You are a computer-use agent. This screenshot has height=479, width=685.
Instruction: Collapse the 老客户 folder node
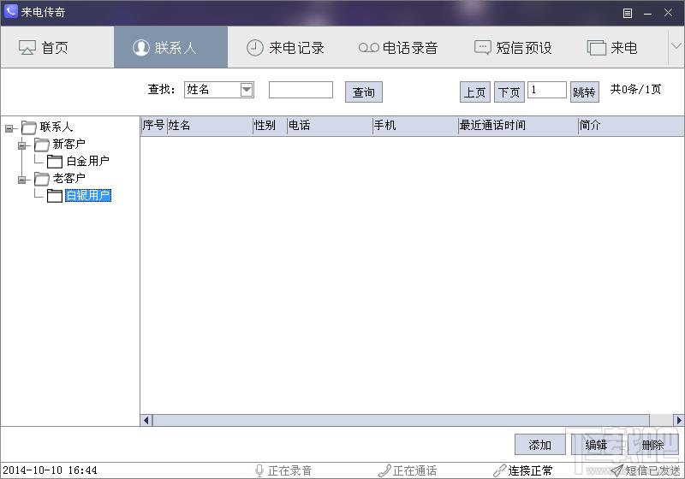23,180
